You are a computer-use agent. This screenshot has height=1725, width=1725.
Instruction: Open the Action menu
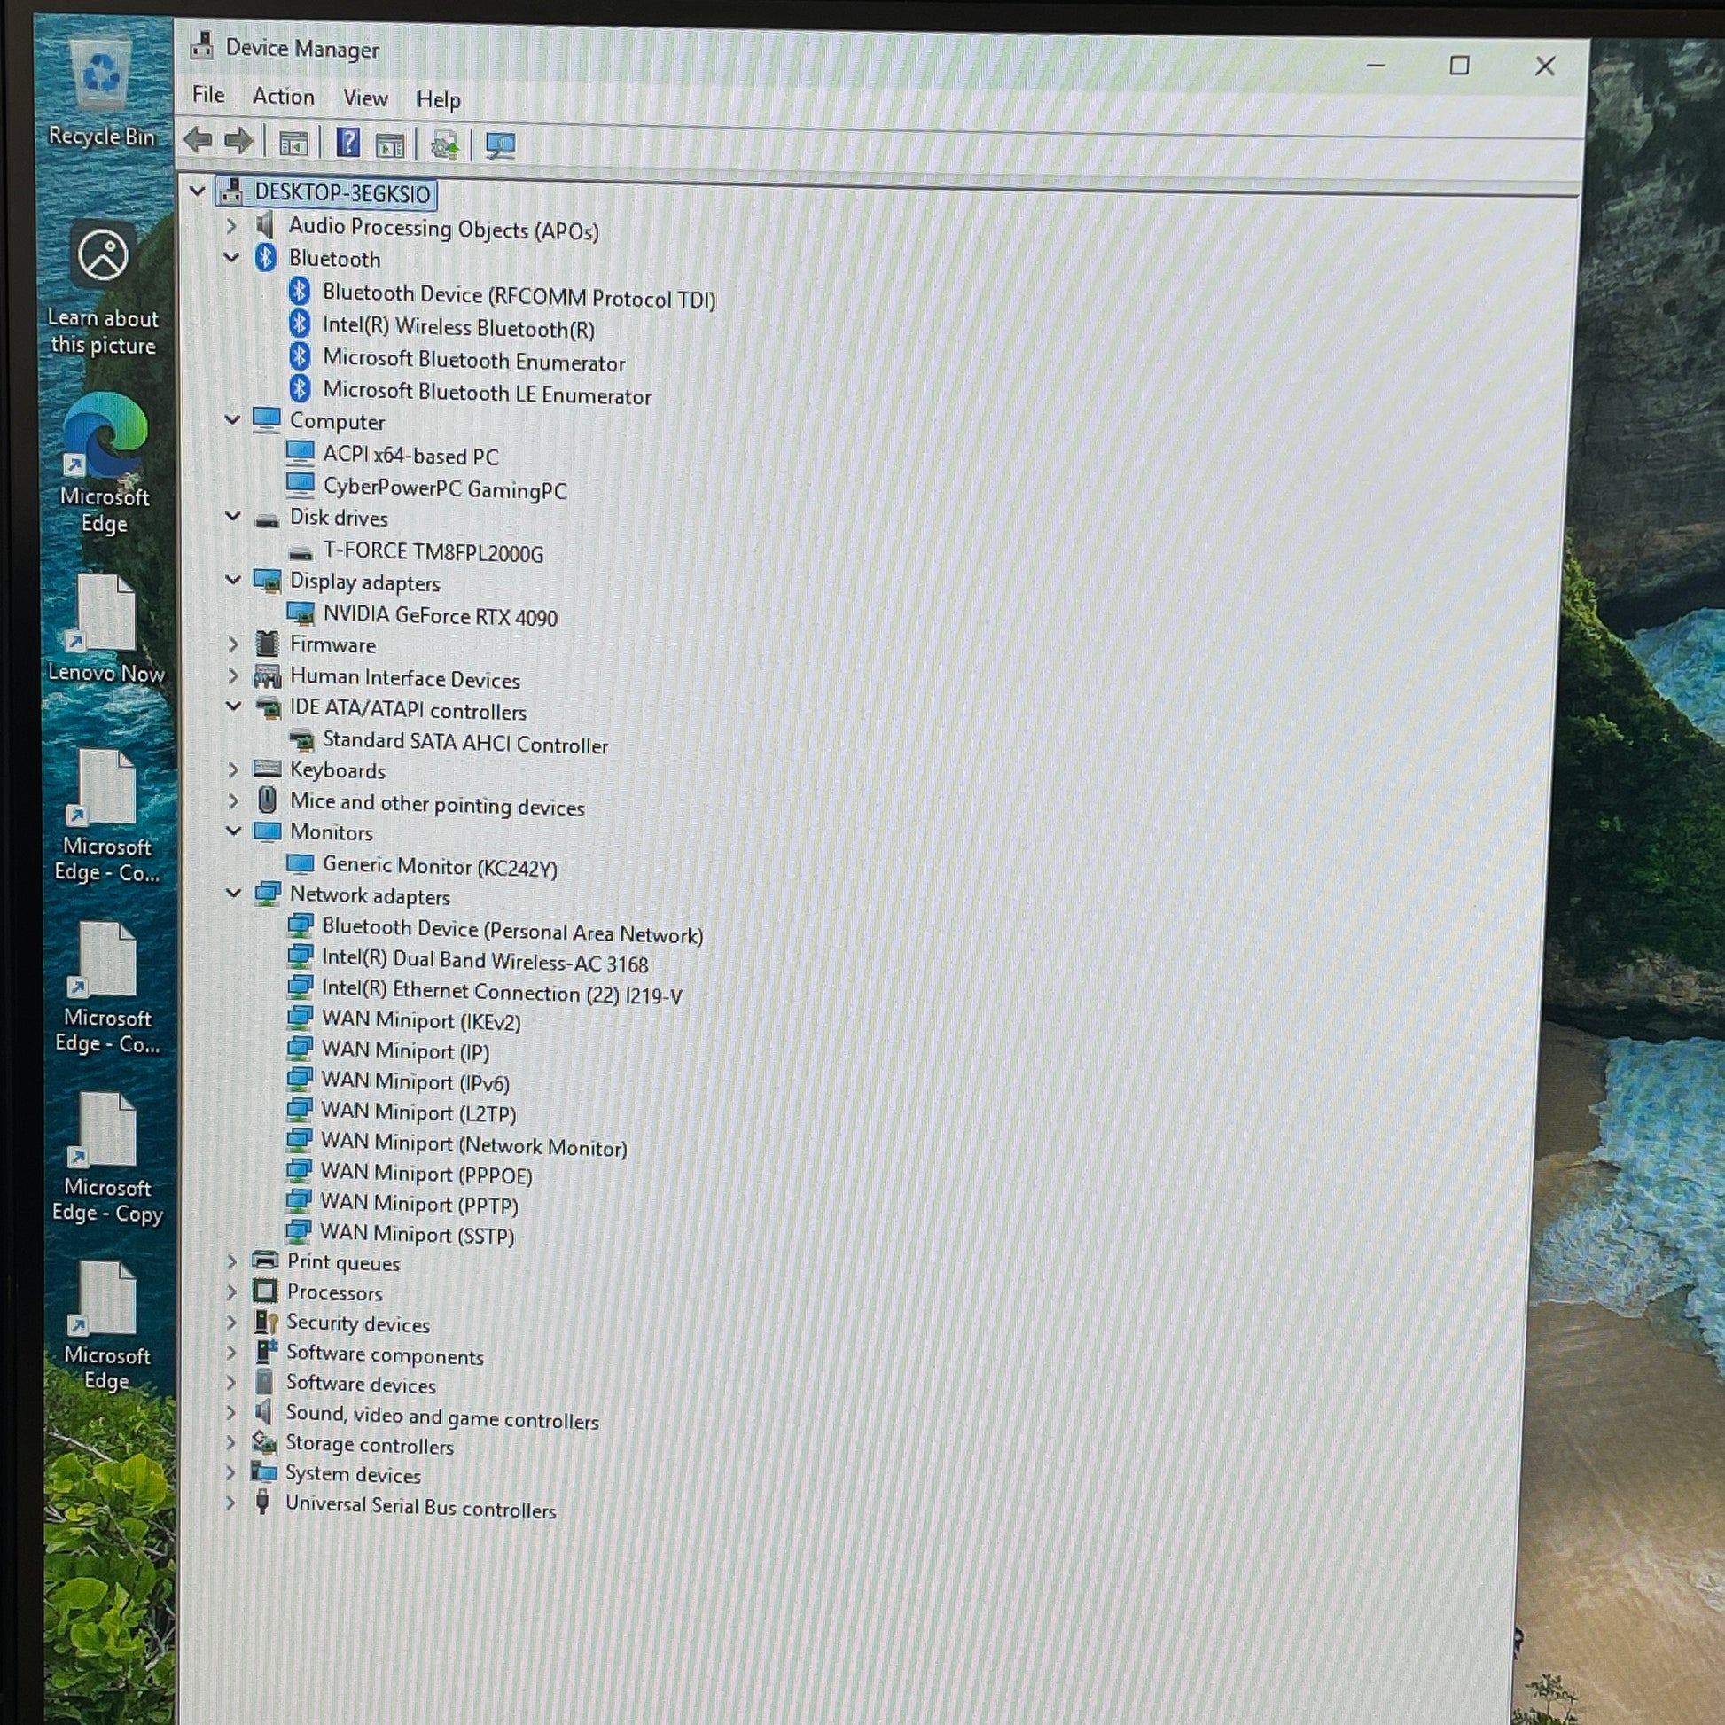pos(283,97)
